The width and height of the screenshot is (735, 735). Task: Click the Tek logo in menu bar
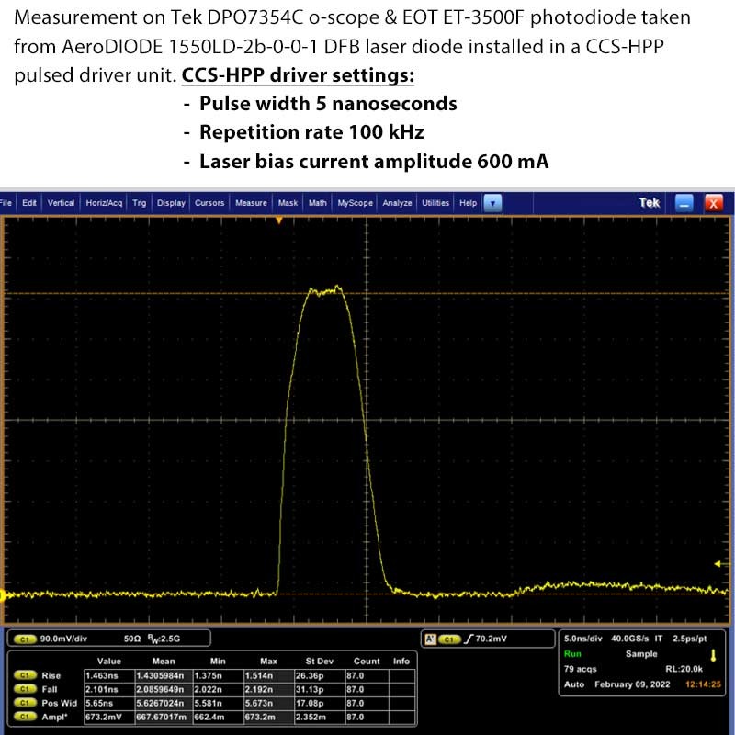[x=650, y=202]
